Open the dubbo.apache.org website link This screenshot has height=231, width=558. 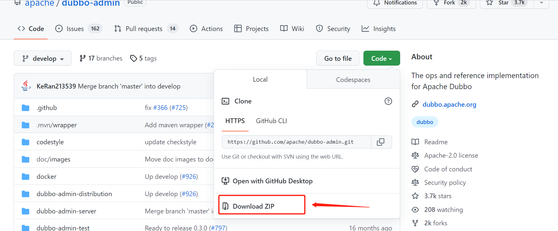coord(449,104)
